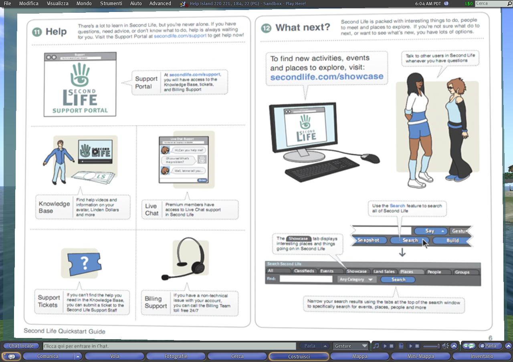Expand the voice options arrow
Image resolution: width=513 pixels, height=362 pixels.
point(508,346)
